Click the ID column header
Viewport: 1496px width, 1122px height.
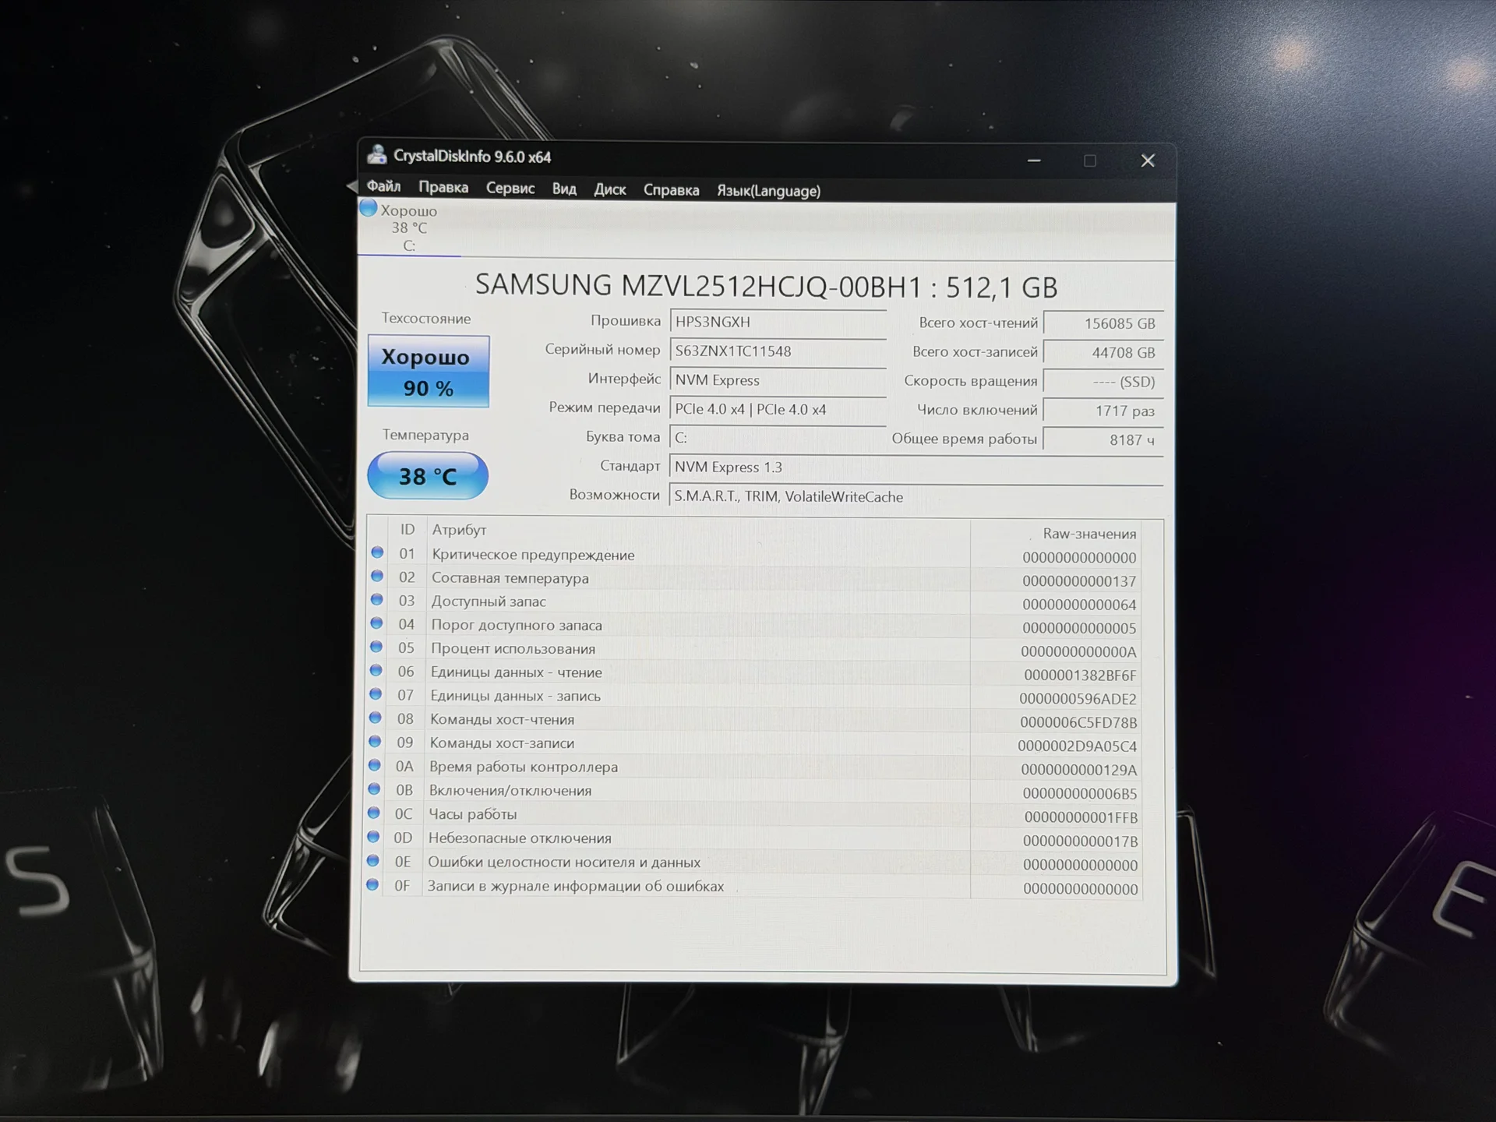click(x=408, y=529)
